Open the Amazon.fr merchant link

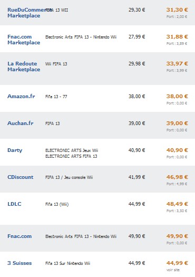tap(21, 96)
